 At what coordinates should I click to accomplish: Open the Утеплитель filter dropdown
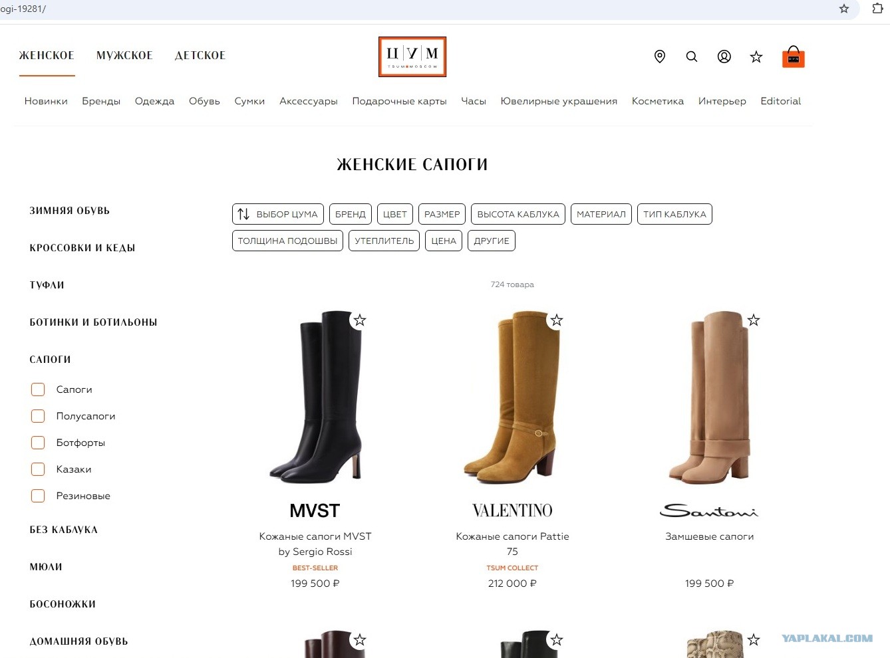click(384, 241)
